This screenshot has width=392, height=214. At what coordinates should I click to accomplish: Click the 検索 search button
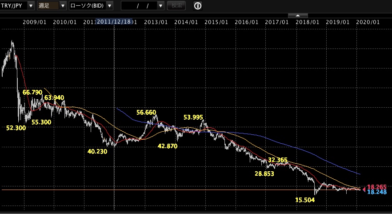pyautogui.click(x=176, y=5)
